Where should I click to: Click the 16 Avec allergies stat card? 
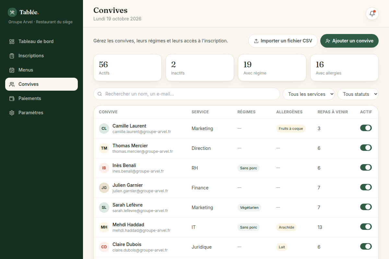(344, 68)
